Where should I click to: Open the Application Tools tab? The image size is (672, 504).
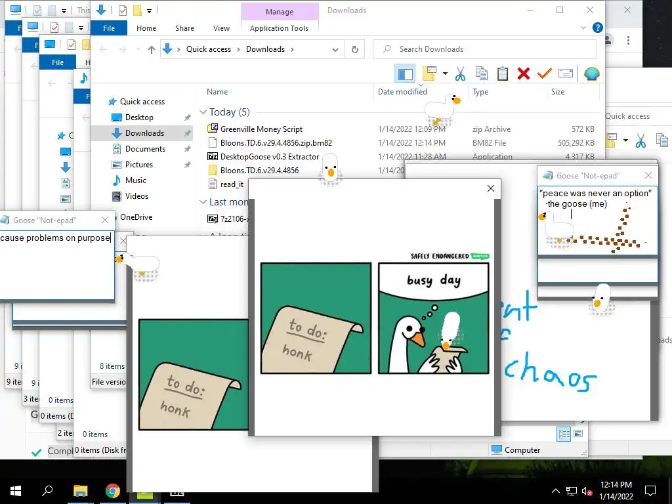tap(279, 28)
